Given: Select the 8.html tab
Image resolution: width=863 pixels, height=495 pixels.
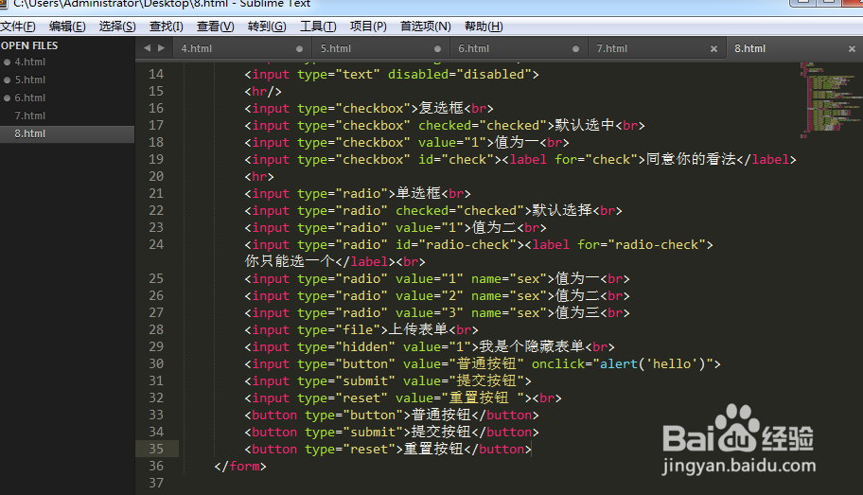Looking at the screenshot, I should click(795, 48).
